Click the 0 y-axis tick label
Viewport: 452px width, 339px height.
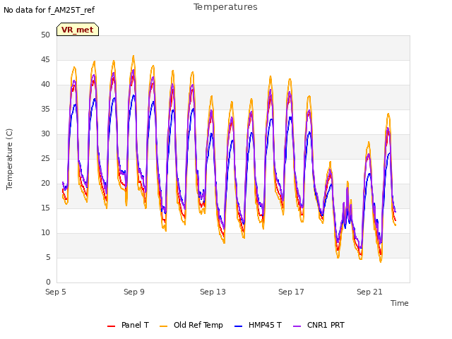[48, 282]
